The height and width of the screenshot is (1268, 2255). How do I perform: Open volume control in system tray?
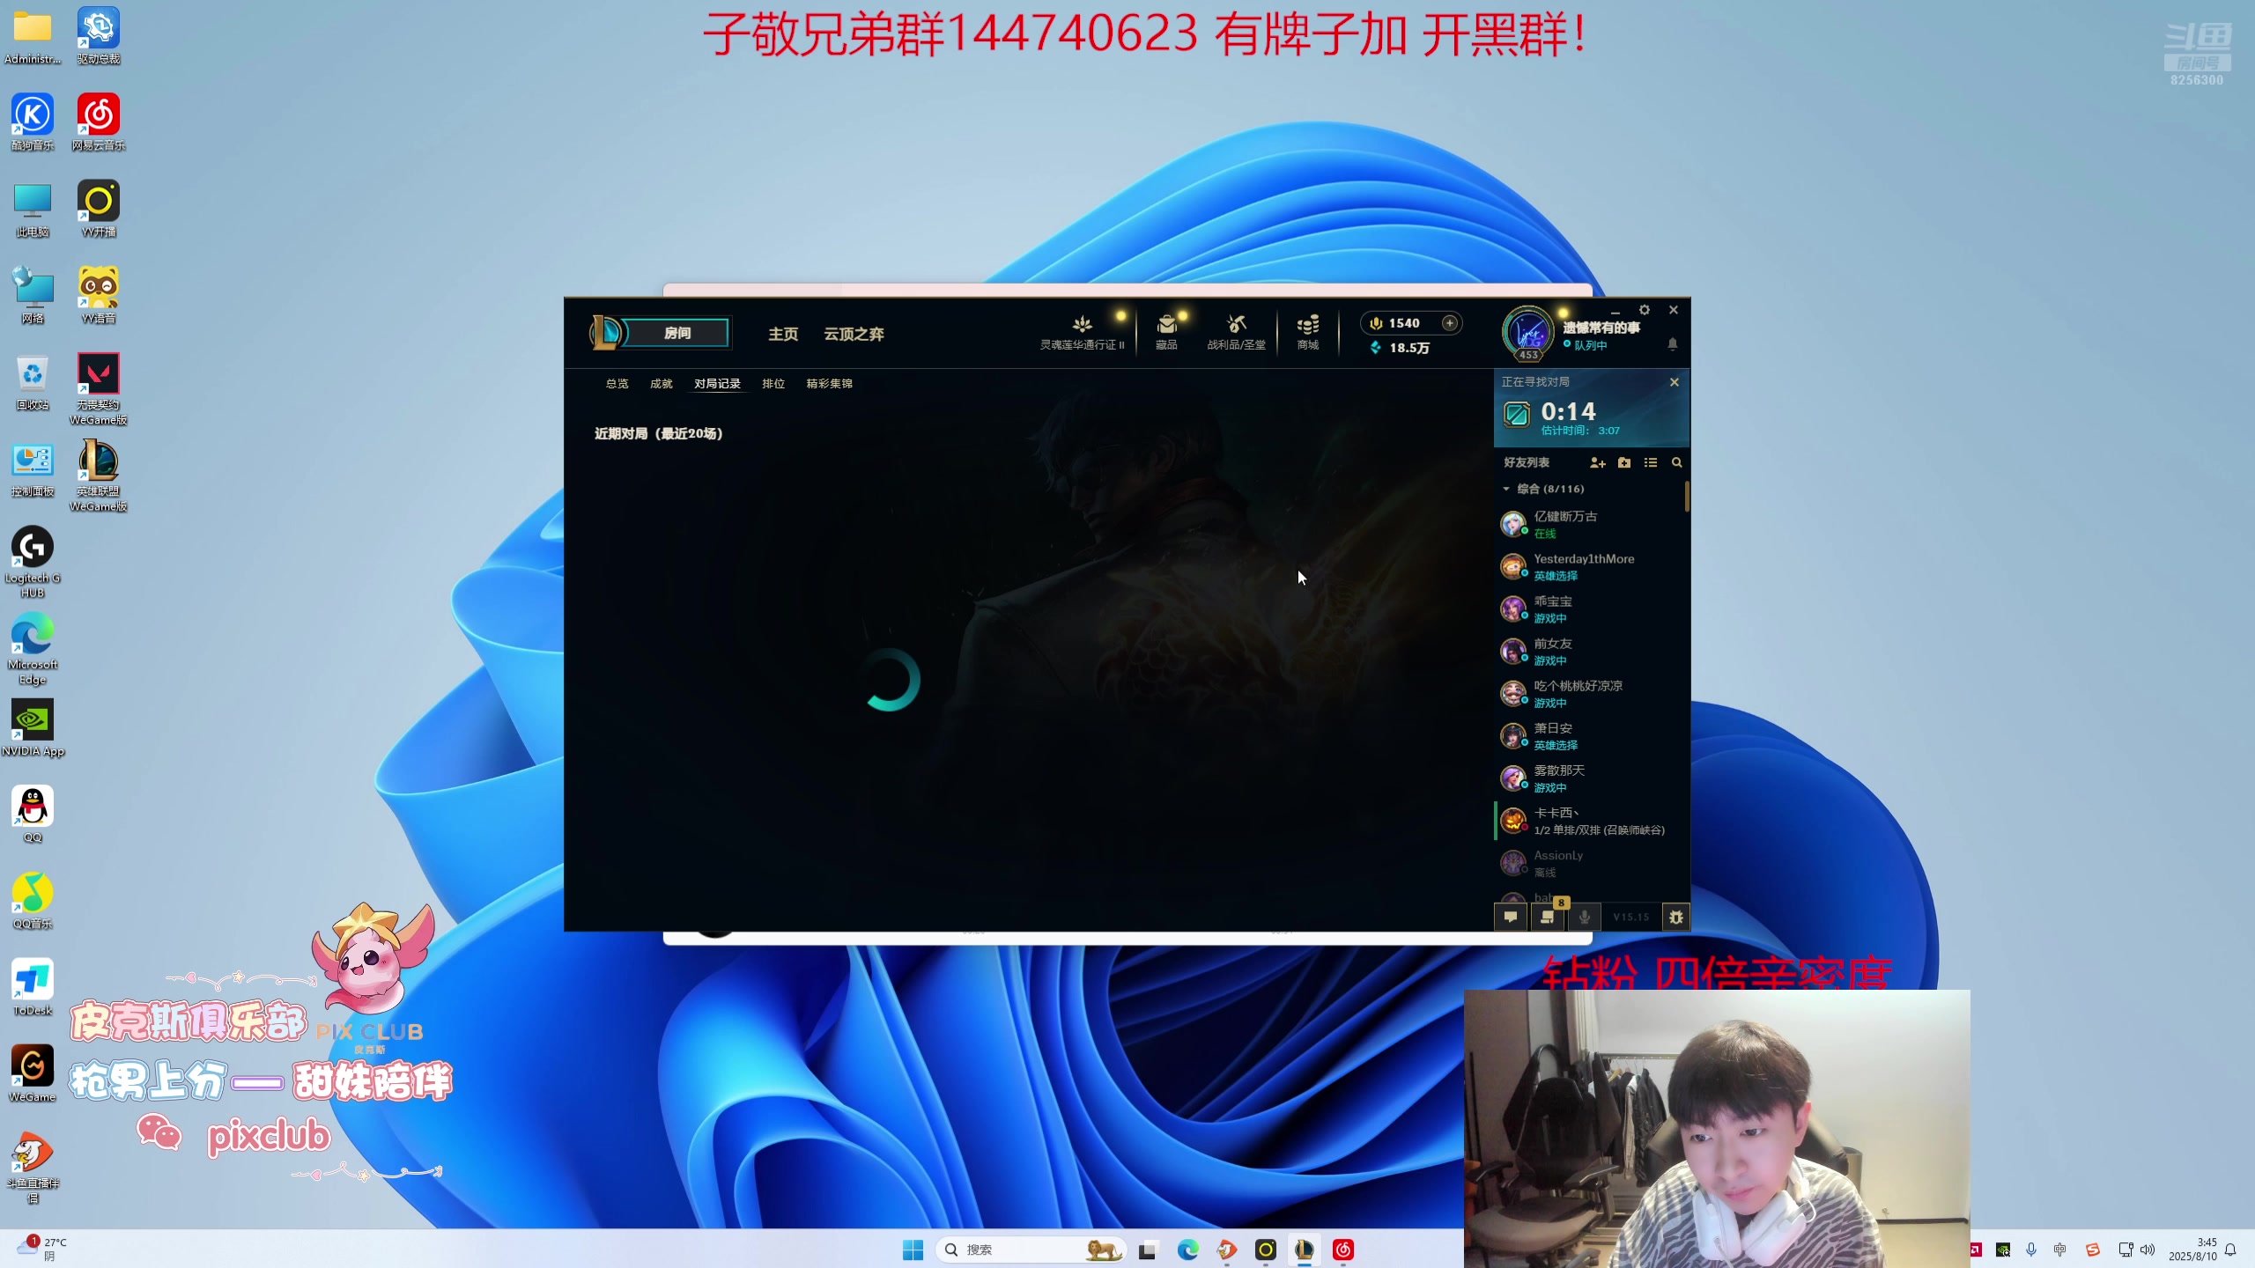(x=2148, y=1250)
